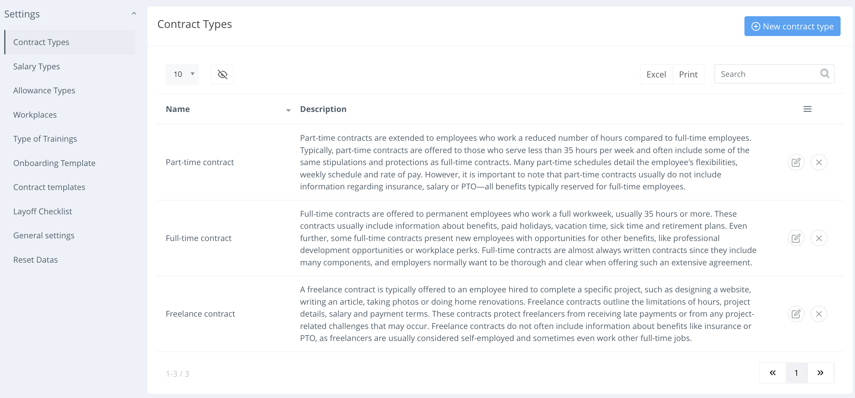
Task: Delete the Part-time contract entry
Action: (818, 162)
